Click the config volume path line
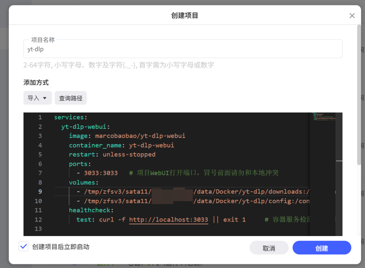The height and width of the screenshot is (268, 365). 193,201
